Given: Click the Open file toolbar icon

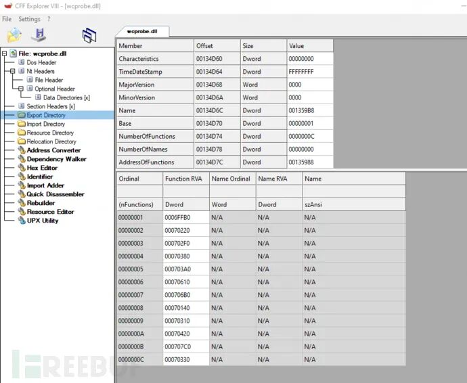Looking at the screenshot, I should [x=14, y=35].
